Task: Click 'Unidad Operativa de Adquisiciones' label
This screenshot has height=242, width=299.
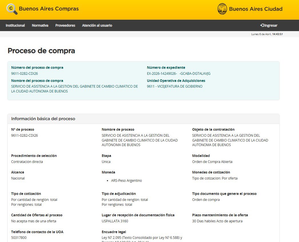Action: 176,81
